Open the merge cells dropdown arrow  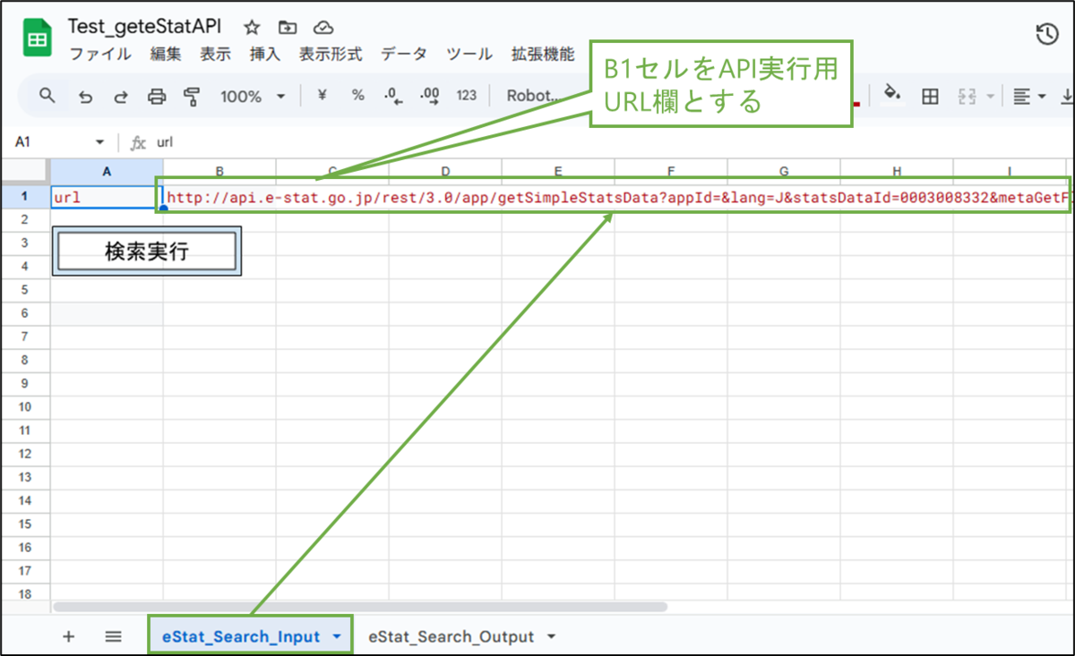click(991, 96)
